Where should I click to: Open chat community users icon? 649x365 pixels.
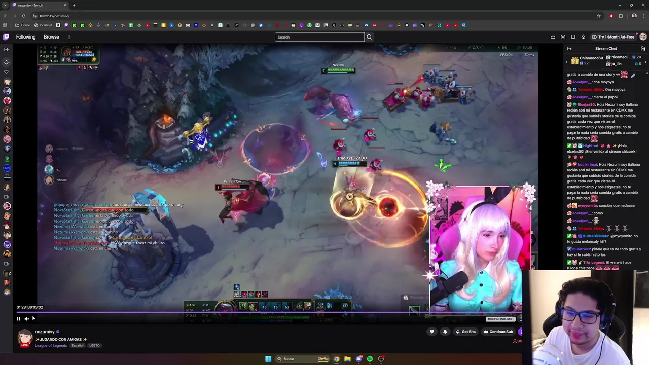(x=643, y=49)
